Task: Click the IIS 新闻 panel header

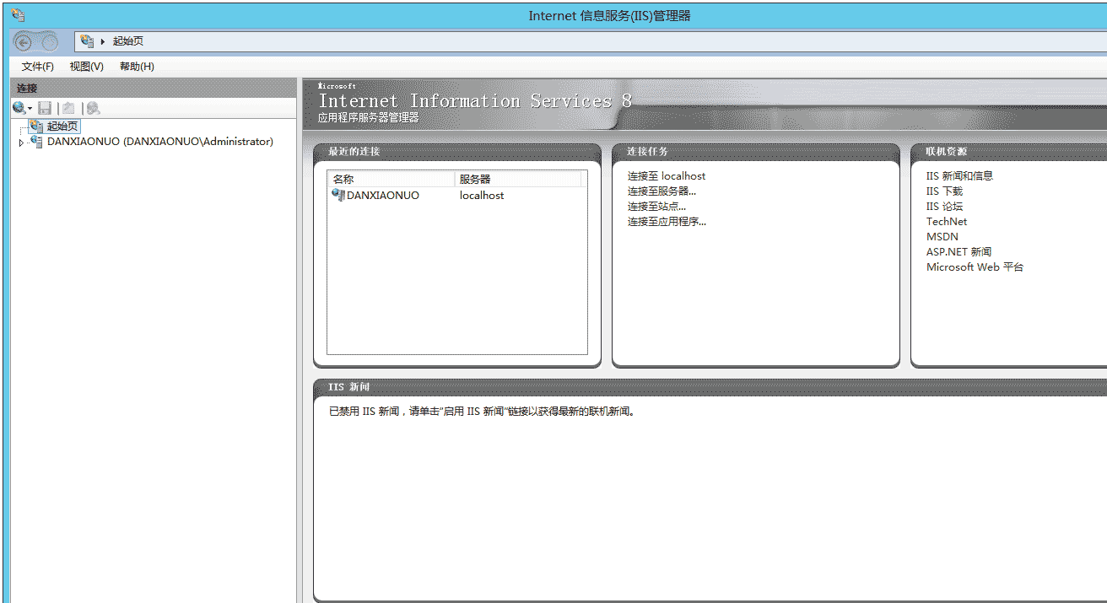Action: (x=710, y=387)
